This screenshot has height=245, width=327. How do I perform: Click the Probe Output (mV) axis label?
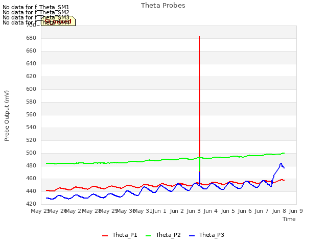tap(7, 116)
